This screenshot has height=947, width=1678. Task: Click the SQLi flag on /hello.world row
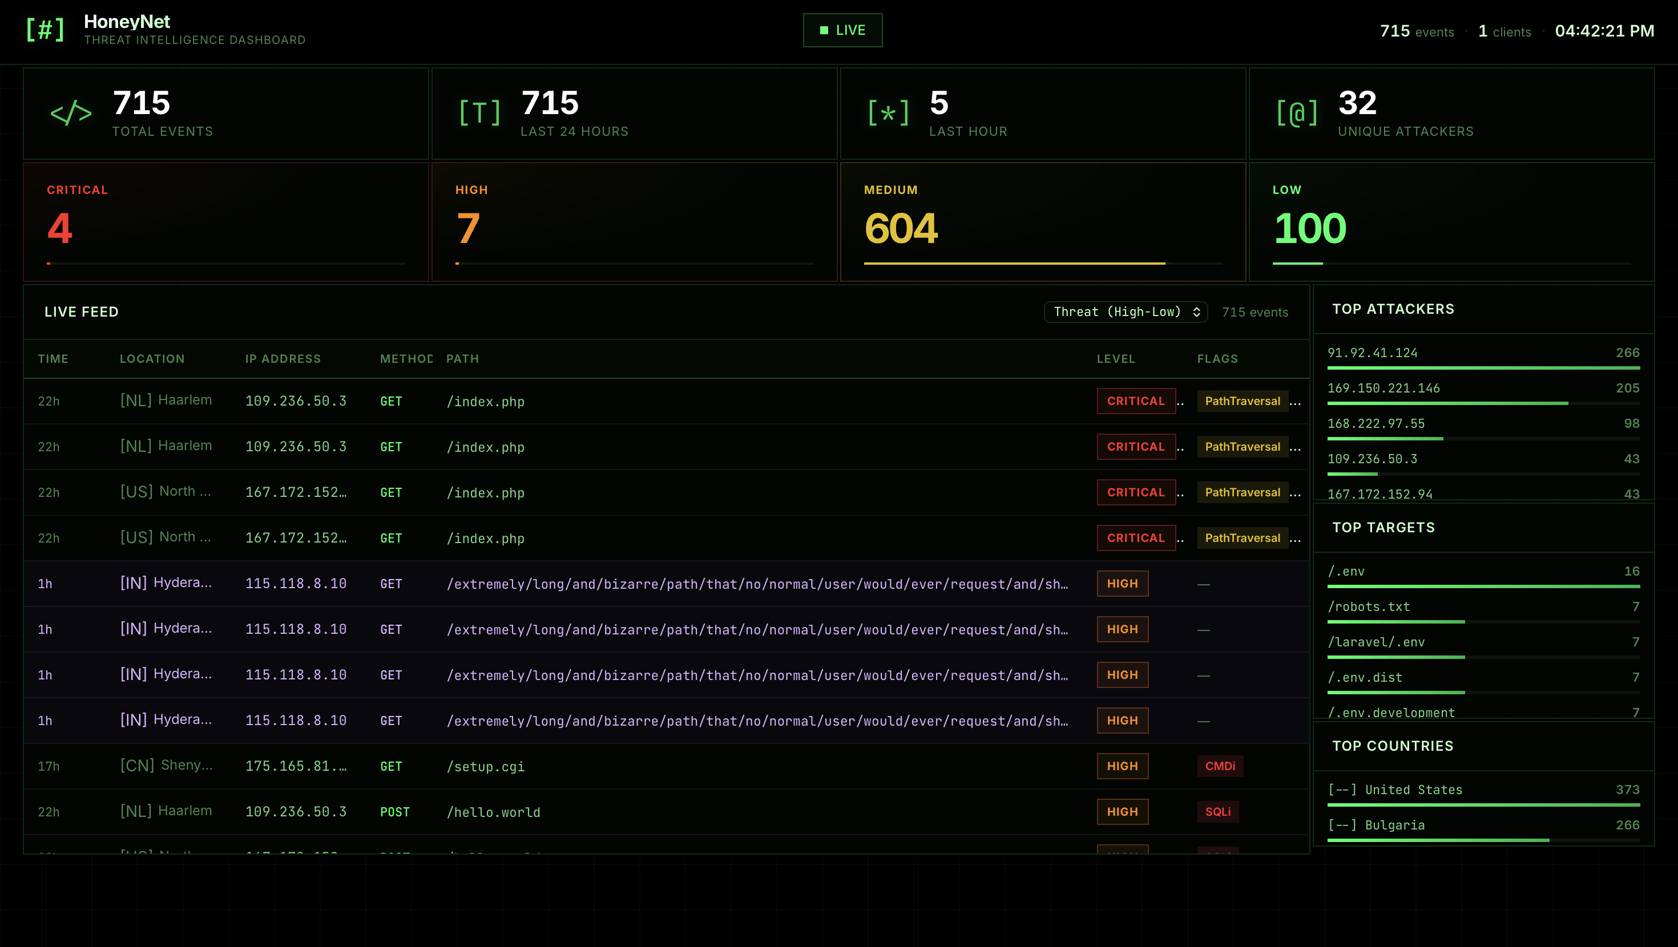[x=1217, y=812]
